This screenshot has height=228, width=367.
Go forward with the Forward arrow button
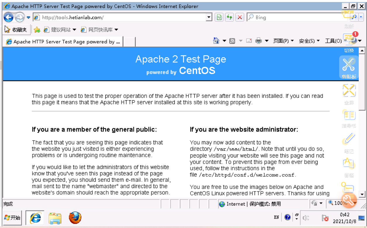click(20, 17)
